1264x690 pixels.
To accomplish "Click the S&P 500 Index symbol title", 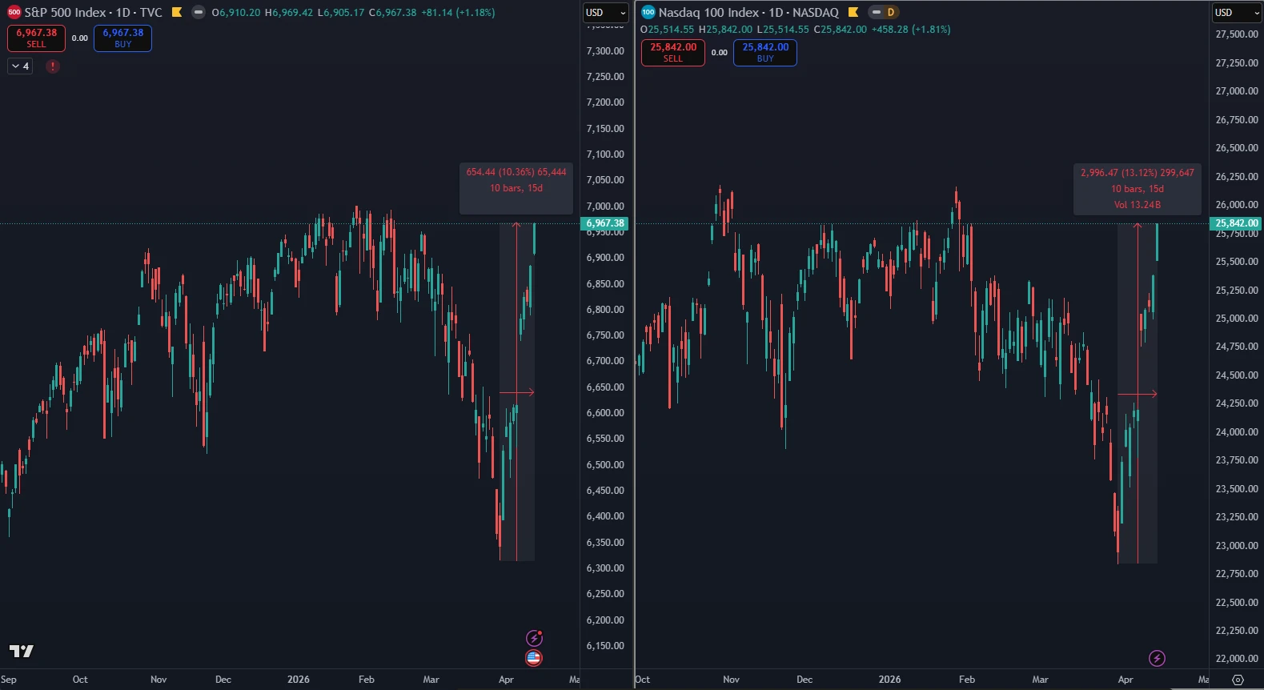I will 93,13.
